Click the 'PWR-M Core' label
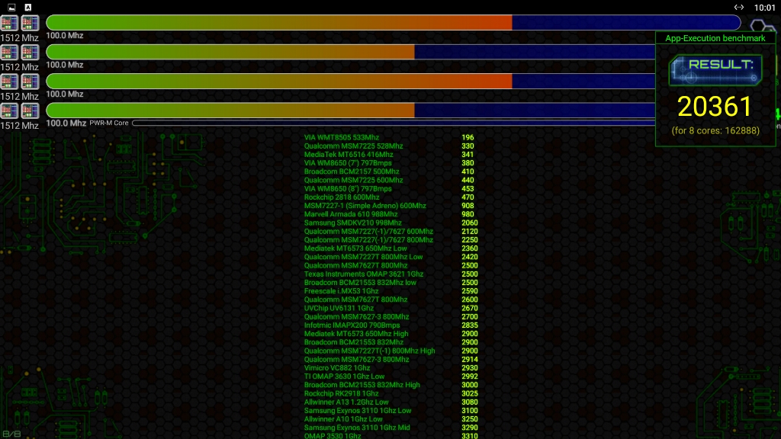 pyautogui.click(x=109, y=123)
